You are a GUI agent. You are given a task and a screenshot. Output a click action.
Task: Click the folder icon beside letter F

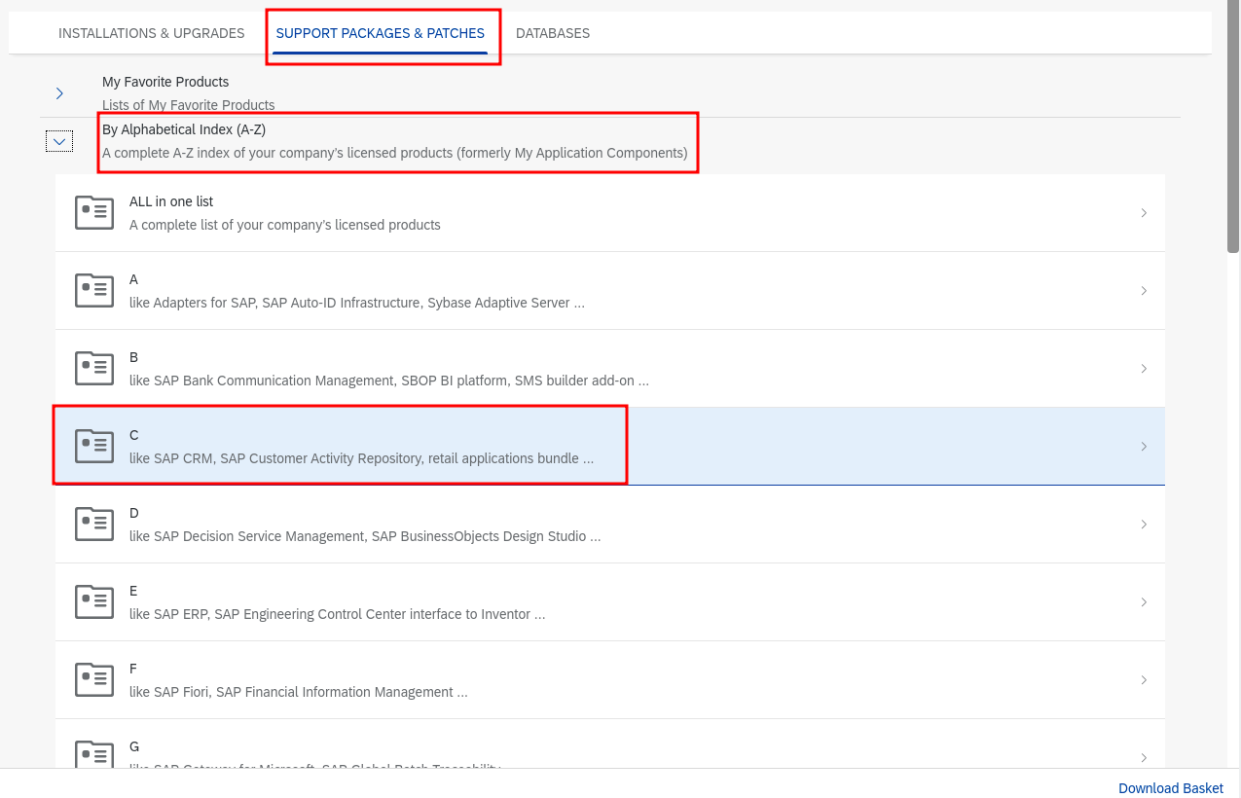[94, 680]
